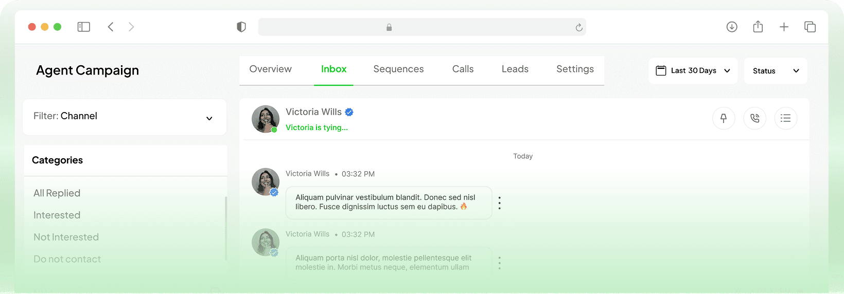Open a new tab with plus icon

[784, 27]
